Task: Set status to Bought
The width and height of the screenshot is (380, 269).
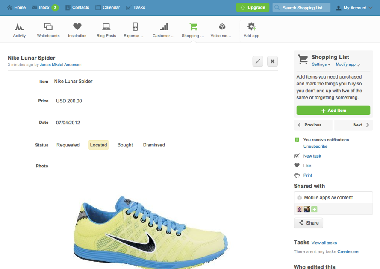Action: [x=125, y=145]
